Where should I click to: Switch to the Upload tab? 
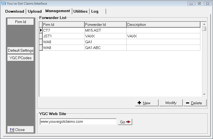tap(35, 11)
